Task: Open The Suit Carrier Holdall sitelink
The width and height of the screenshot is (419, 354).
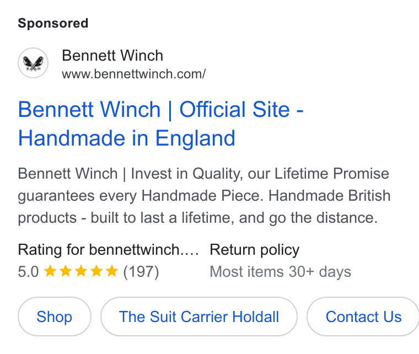Action: click(199, 317)
